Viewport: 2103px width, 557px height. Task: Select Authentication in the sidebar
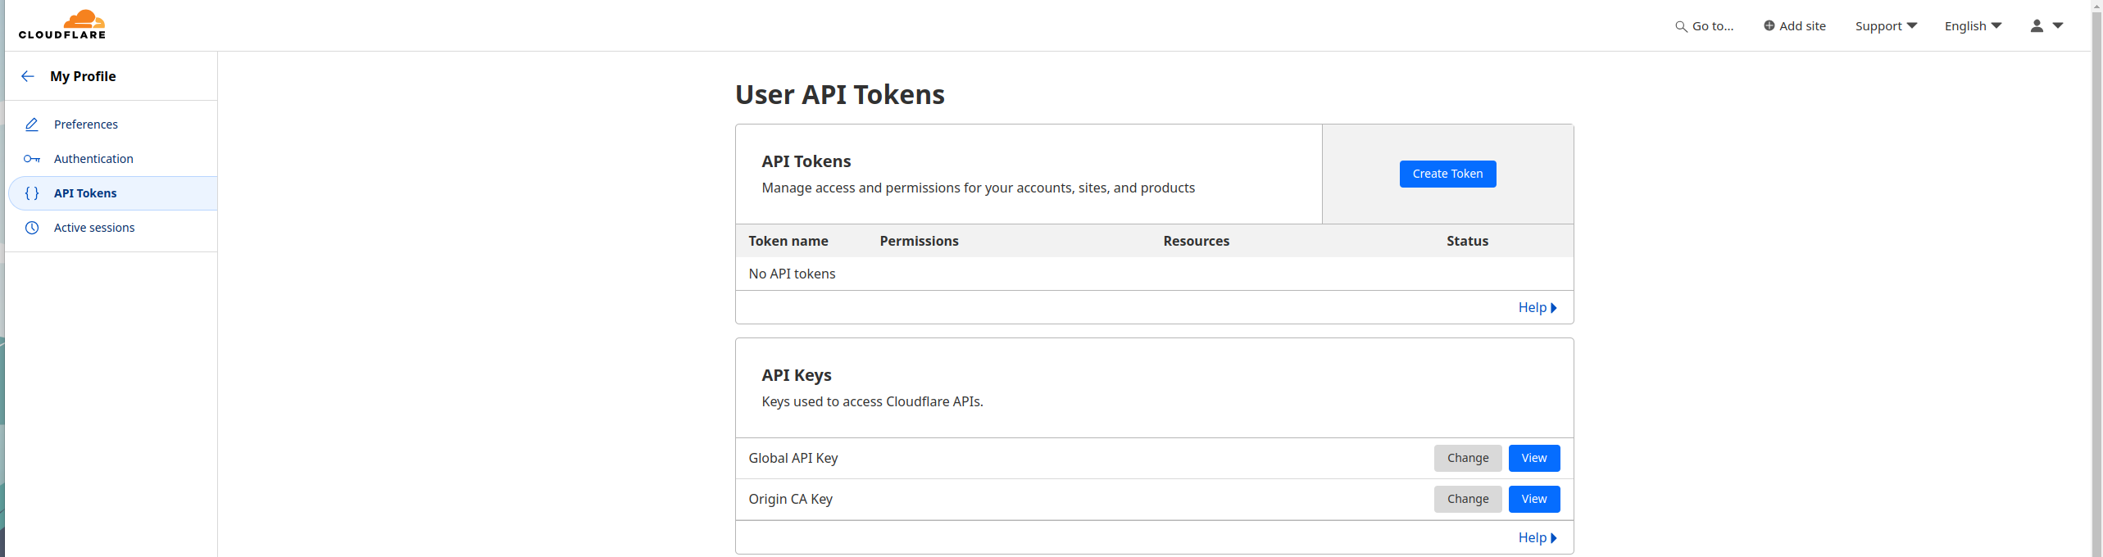click(x=93, y=159)
